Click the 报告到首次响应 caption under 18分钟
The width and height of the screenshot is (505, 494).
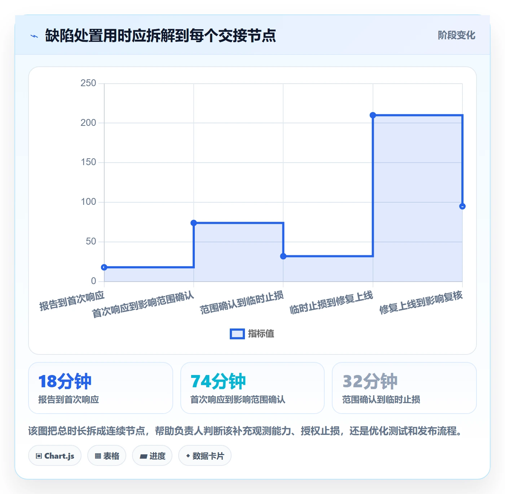(69, 400)
